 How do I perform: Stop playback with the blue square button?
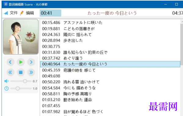pos(21,72)
